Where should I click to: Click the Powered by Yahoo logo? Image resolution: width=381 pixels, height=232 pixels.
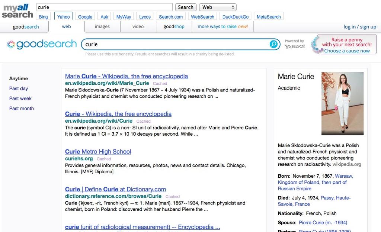click(295, 44)
